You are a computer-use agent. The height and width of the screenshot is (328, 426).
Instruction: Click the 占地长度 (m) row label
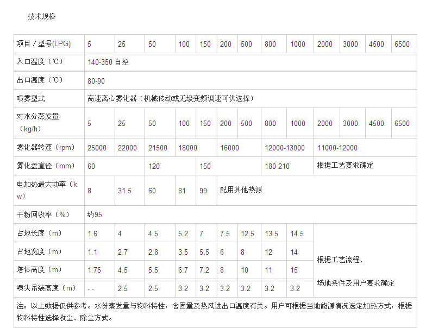39,234
